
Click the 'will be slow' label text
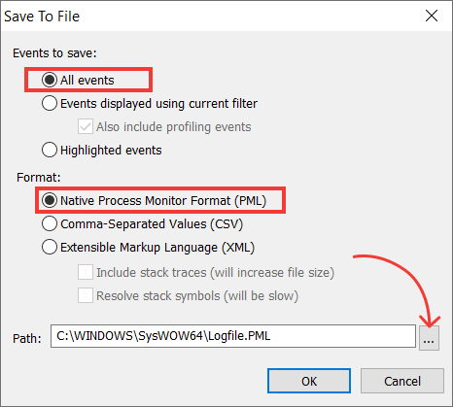(261, 296)
